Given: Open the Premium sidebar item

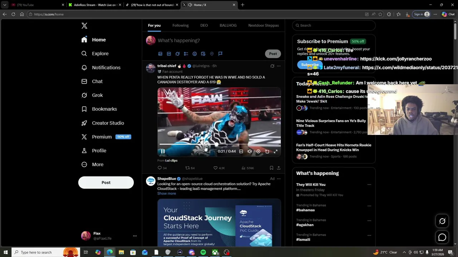Looking at the screenshot, I should [x=106, y=137].
